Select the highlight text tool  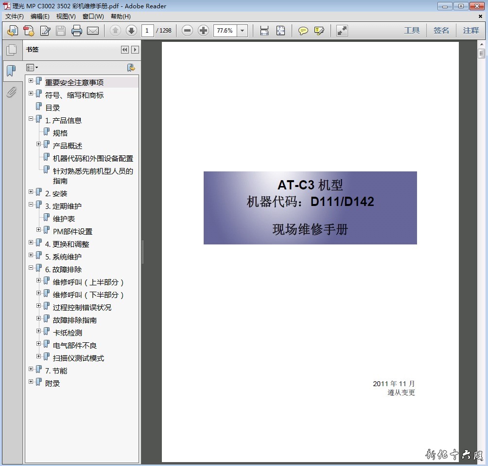click(319, 31)
